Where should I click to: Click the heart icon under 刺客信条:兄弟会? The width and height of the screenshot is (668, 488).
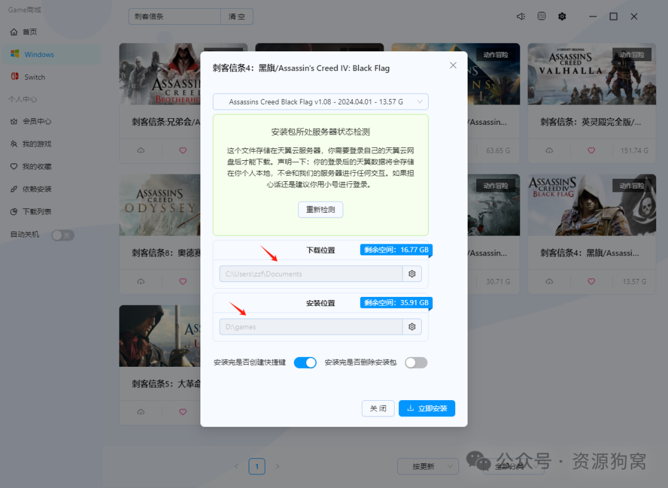coord(182,150)
